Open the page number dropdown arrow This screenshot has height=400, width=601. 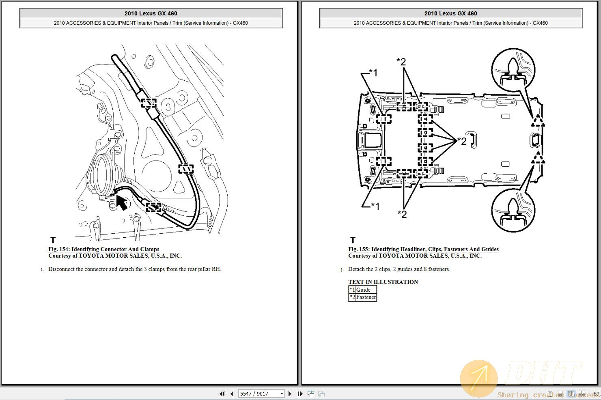[x=282, y=394]
